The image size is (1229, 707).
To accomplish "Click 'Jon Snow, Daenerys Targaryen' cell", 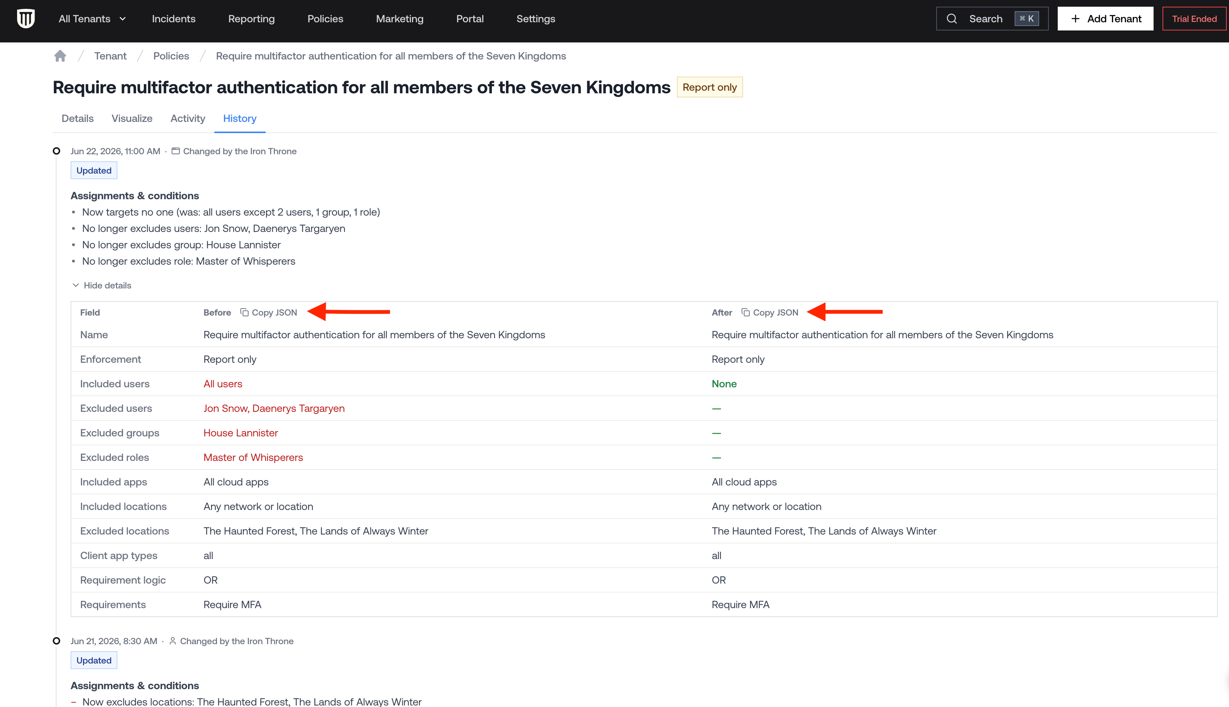I will [274, 409].
